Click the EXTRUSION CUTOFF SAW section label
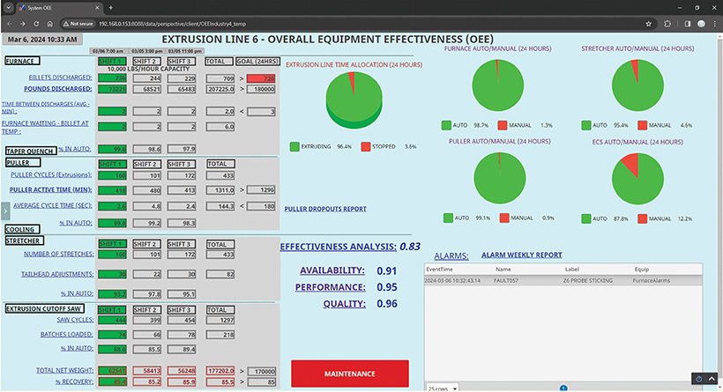This screenshot has width=723, height=392. 44,308
